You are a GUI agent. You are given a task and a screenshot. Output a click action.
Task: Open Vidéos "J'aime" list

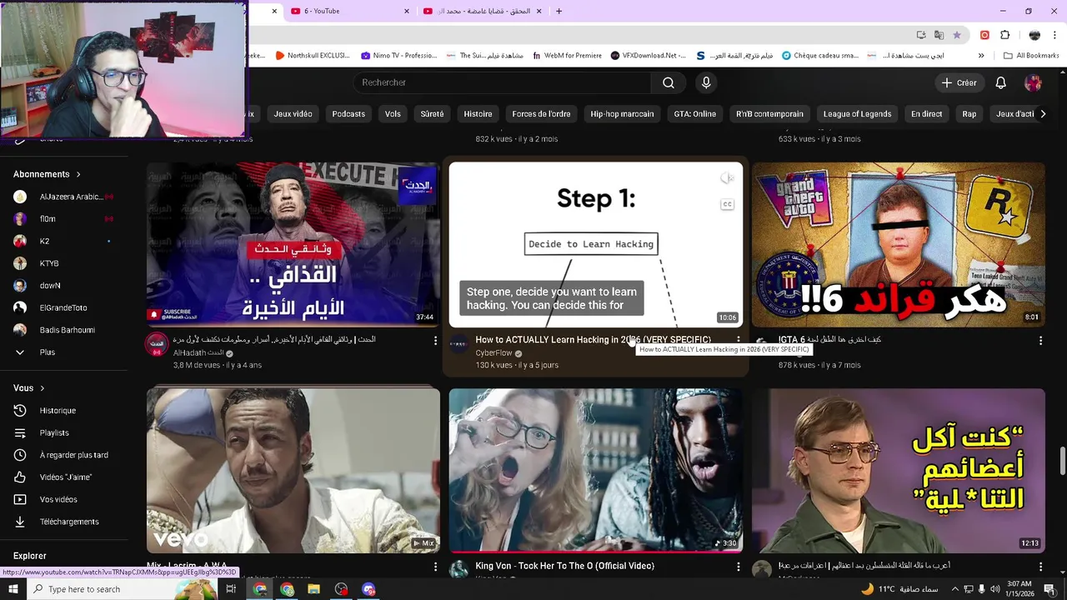65,477
